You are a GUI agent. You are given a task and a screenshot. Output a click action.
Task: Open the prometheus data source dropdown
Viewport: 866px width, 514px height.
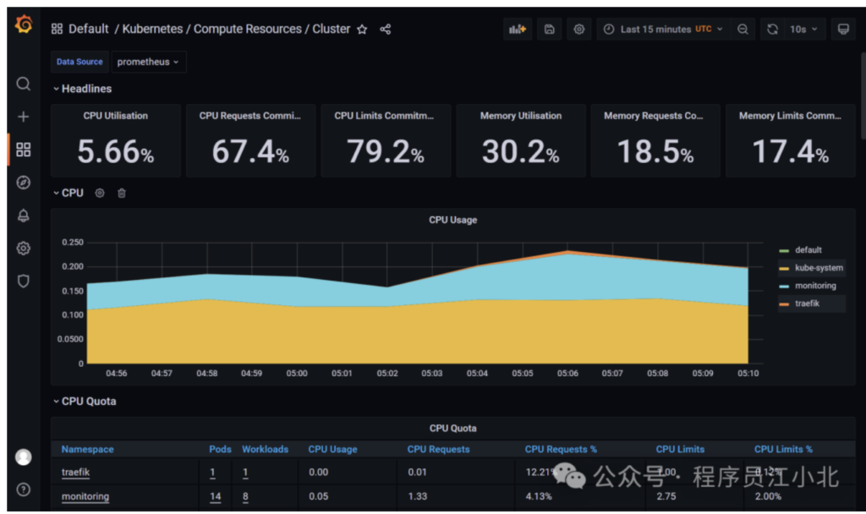click(148, 62)
